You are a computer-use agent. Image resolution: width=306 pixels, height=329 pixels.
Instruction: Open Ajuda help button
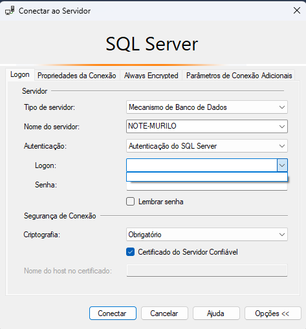(x=216, y=313)
